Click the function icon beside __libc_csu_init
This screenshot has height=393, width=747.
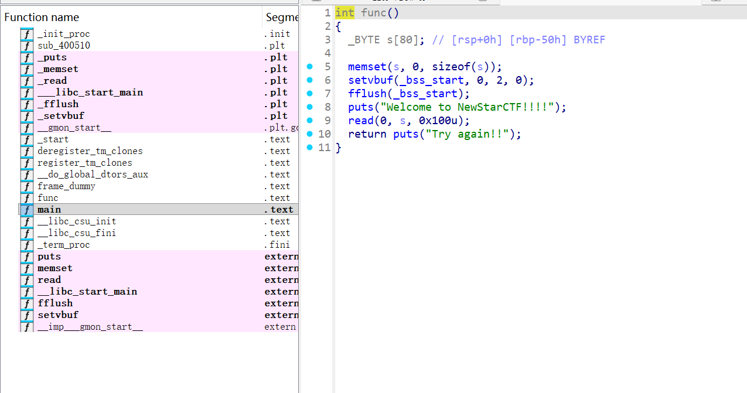click(x=27, y=221)
